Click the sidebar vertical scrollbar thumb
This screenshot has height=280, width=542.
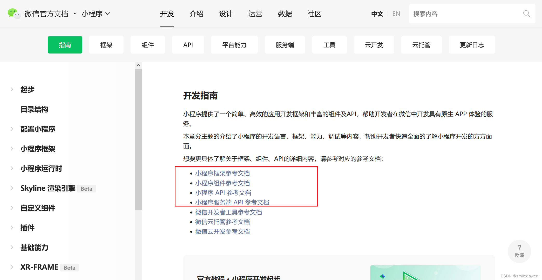138,139
